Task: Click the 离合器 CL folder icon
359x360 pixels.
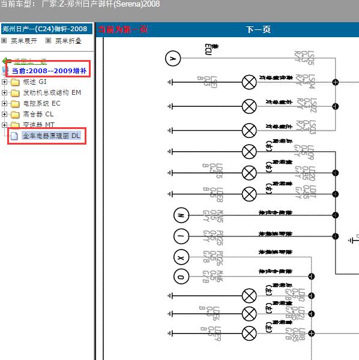Action: pos(15,115)
